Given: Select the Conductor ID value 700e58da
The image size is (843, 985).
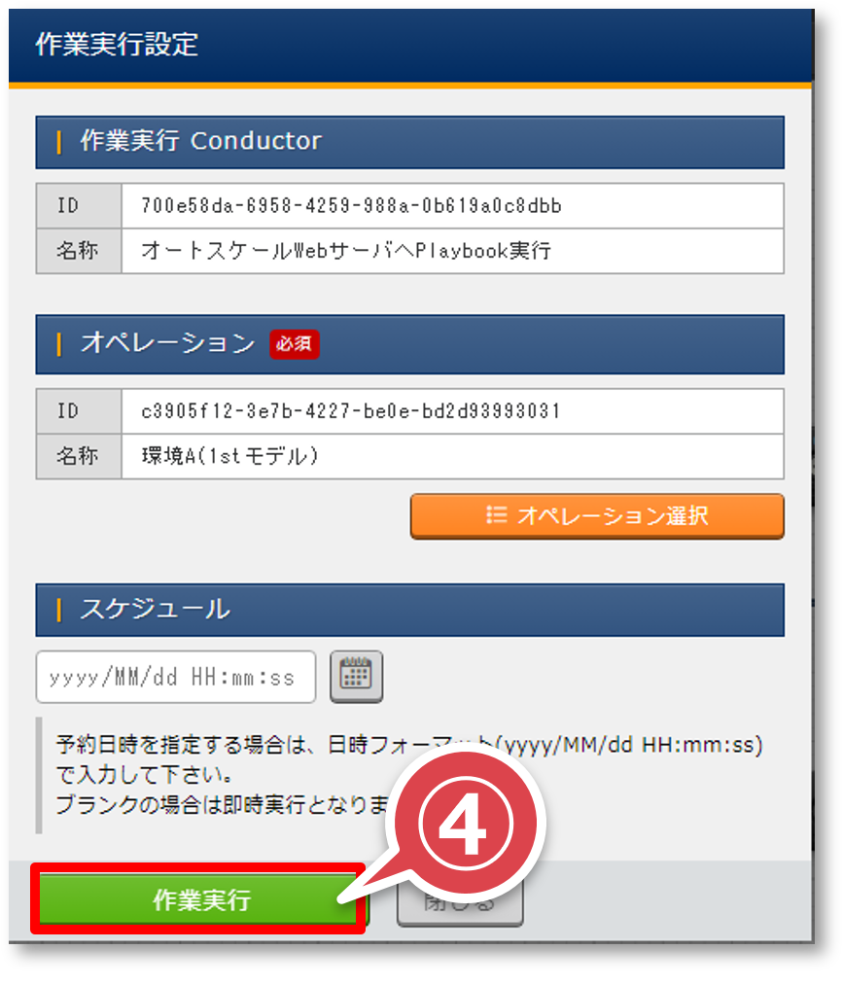Looking at the screenshot, I should pos(351,205).
